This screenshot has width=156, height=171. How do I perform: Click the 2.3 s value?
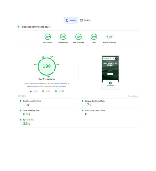[27, 123]
